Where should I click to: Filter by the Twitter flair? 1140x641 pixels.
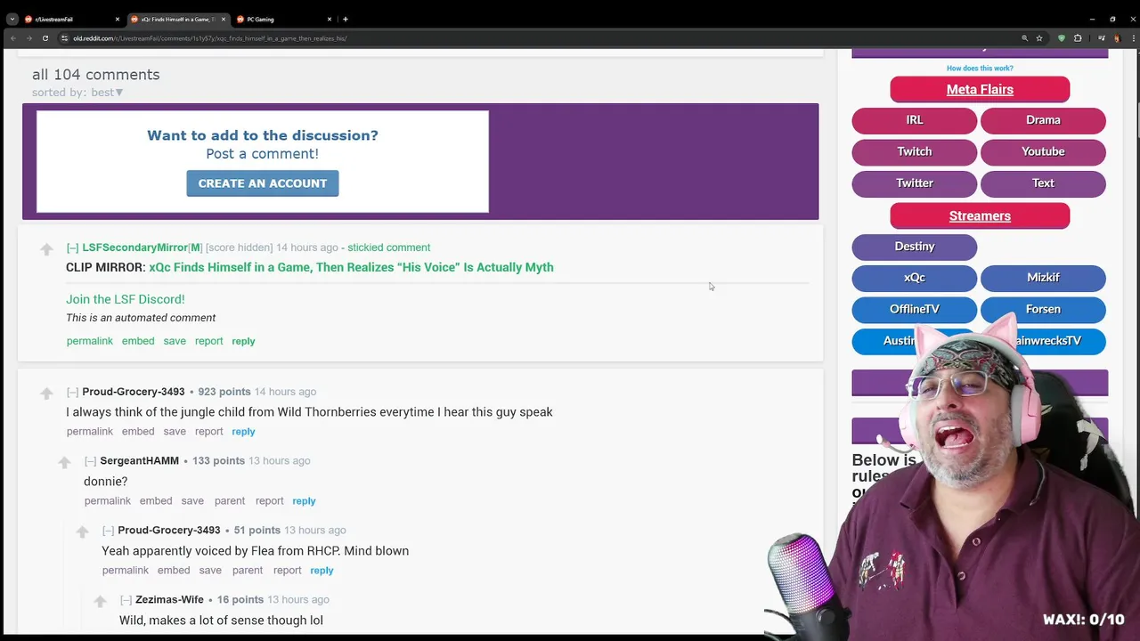click(x=915, y=183)
